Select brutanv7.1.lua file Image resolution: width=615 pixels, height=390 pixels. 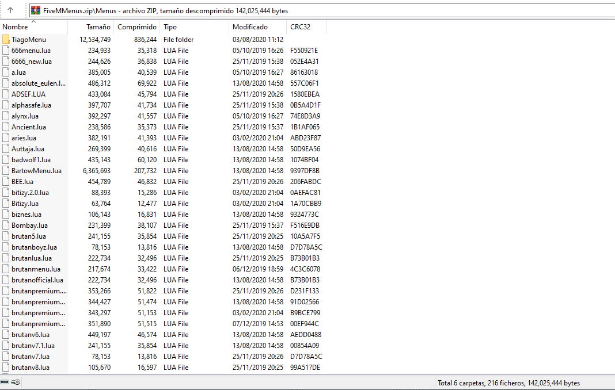(33, 346)
